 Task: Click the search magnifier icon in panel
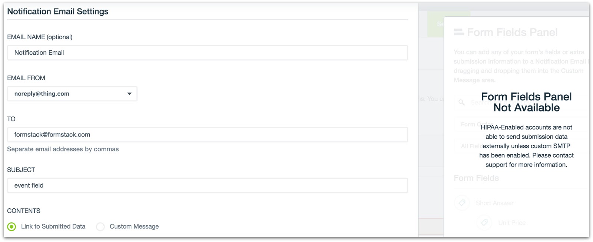461,102
